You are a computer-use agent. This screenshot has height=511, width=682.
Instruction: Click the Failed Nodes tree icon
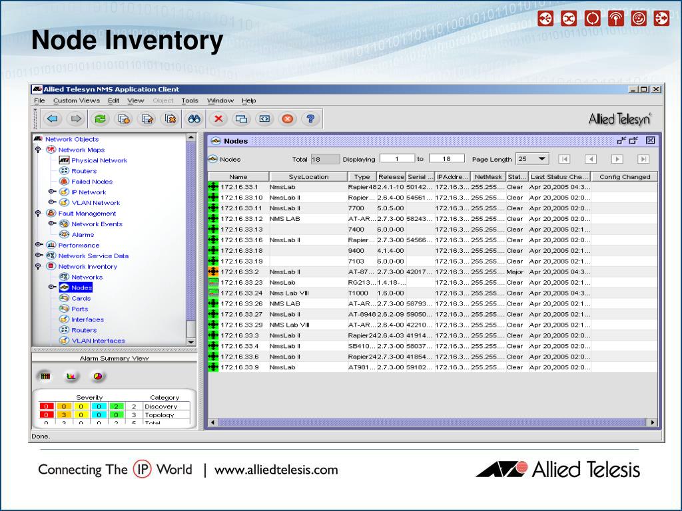[x=65, y=182]
